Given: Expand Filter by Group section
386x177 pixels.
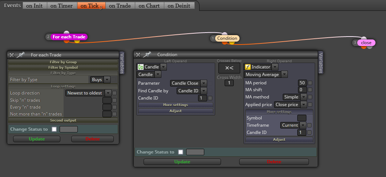Looking at the screenshot, I should [x=63, y=62].
